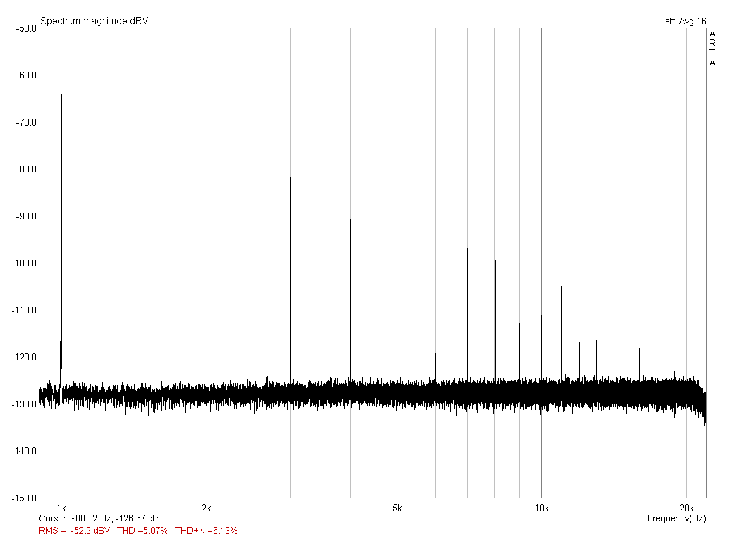Click the 2k frequency axis label
Screen dimensions: 745x536
pyautogui.click(x=206, y=508)
